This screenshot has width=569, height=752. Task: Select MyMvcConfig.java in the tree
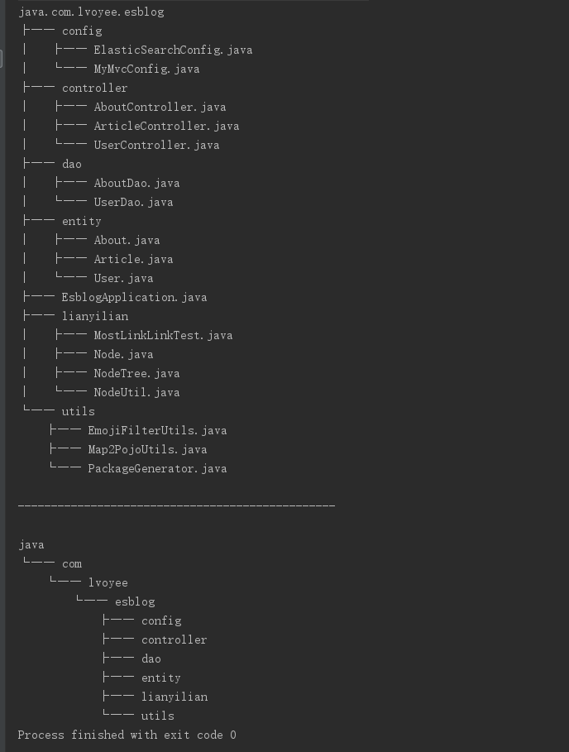[146, 69]
